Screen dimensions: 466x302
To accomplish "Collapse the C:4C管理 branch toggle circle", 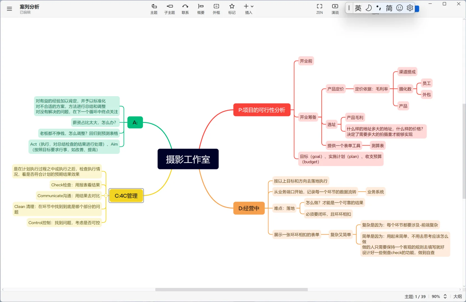I will (106, 196).
